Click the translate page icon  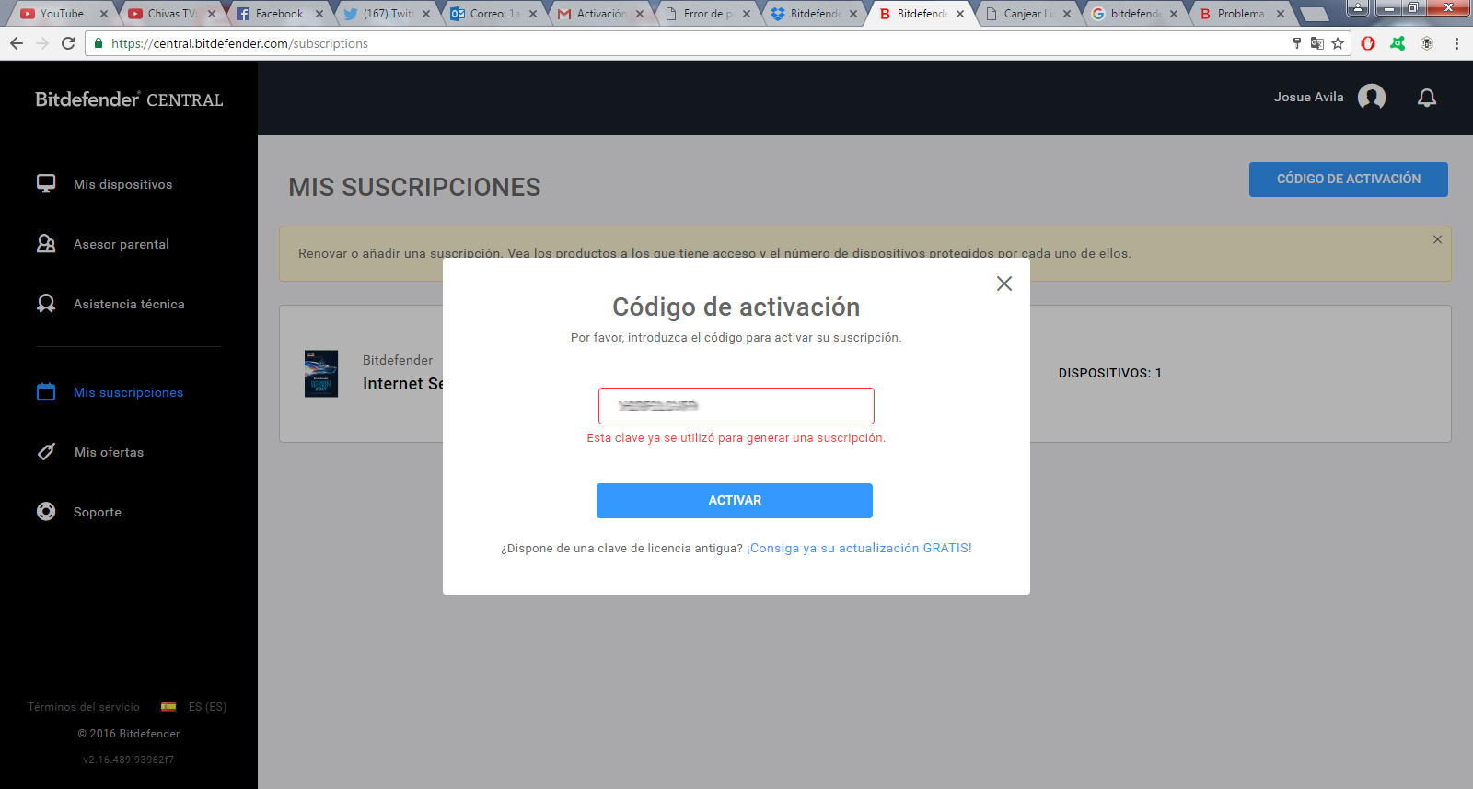point(1317,43)
